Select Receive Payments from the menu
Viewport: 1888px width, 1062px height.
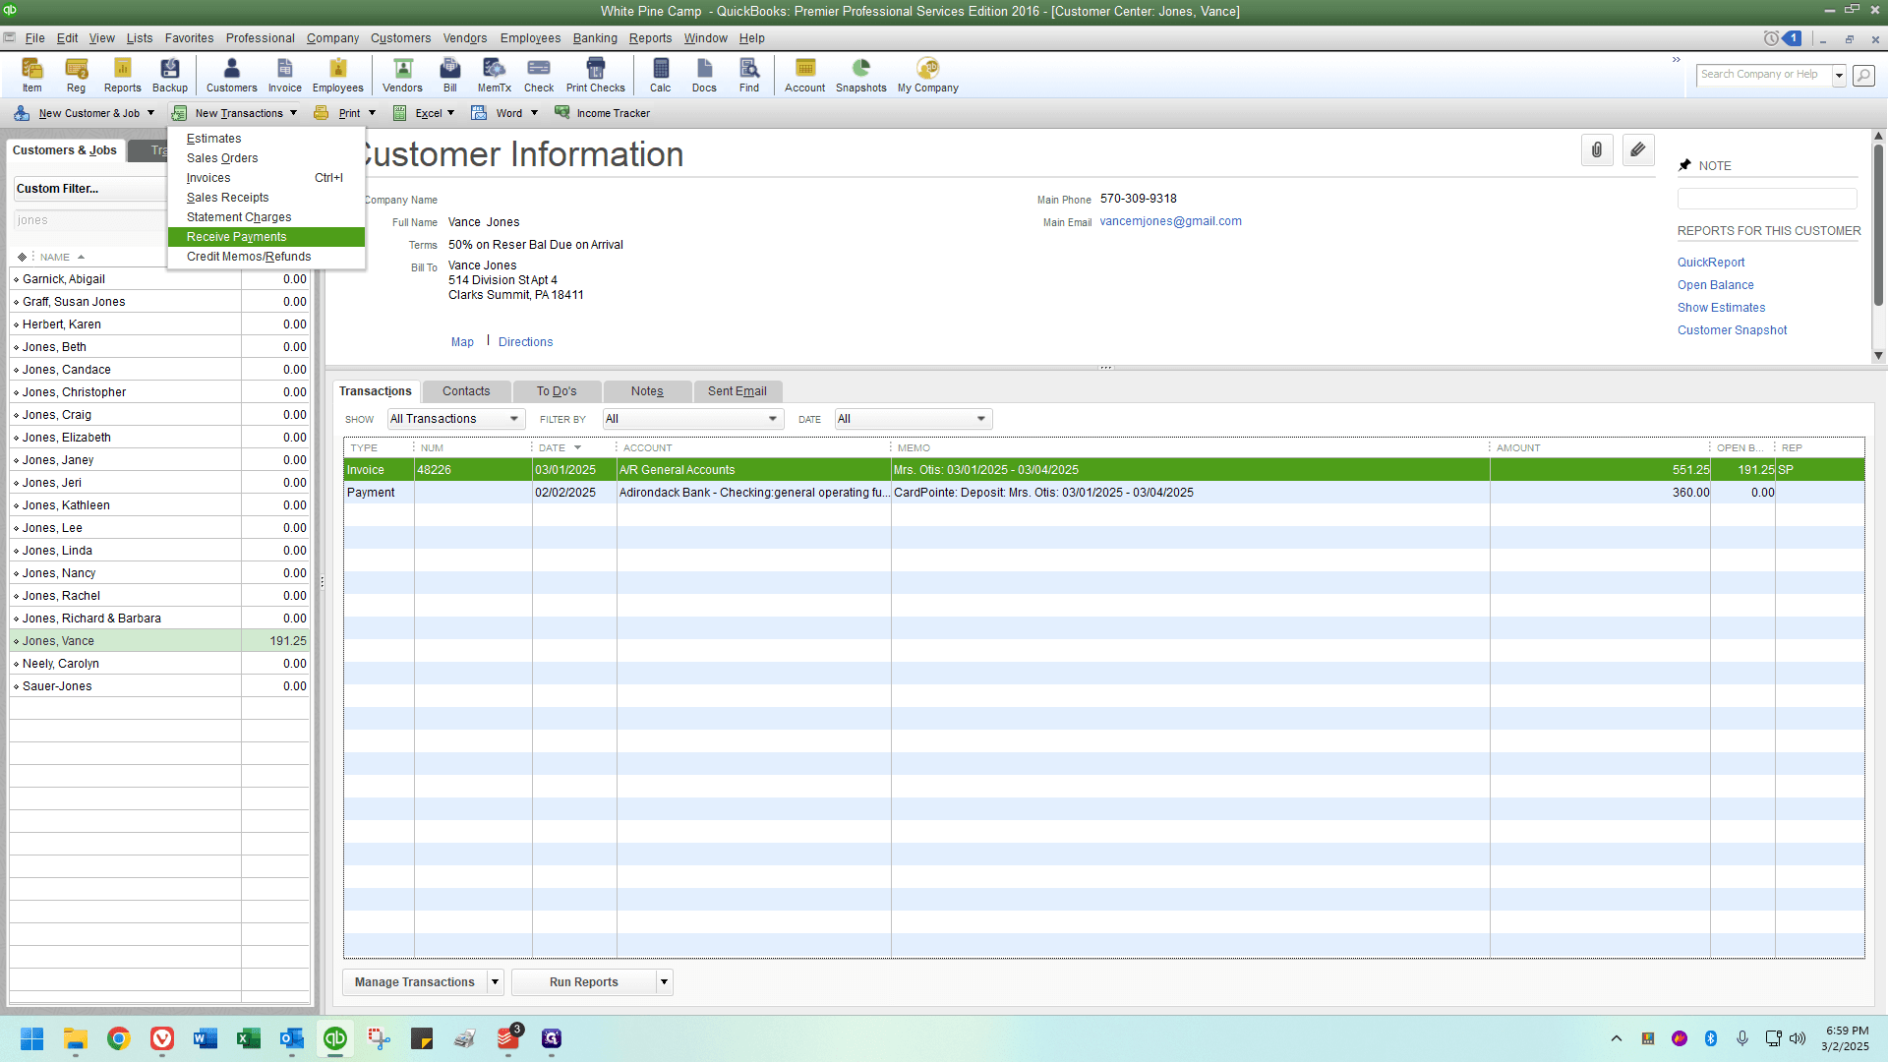[x=266, y=237]
